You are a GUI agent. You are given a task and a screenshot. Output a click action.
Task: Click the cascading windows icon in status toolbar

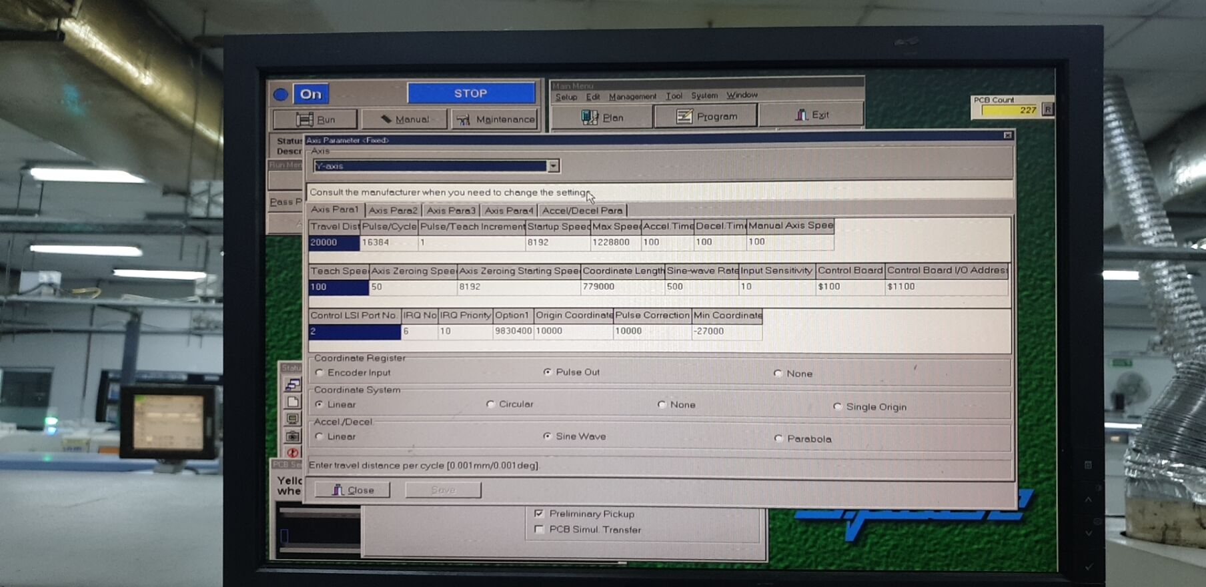(x=292, y=385)
